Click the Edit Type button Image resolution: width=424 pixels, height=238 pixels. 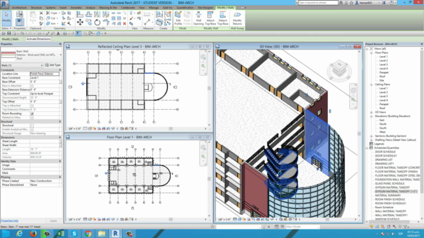(x=53, y=65)
